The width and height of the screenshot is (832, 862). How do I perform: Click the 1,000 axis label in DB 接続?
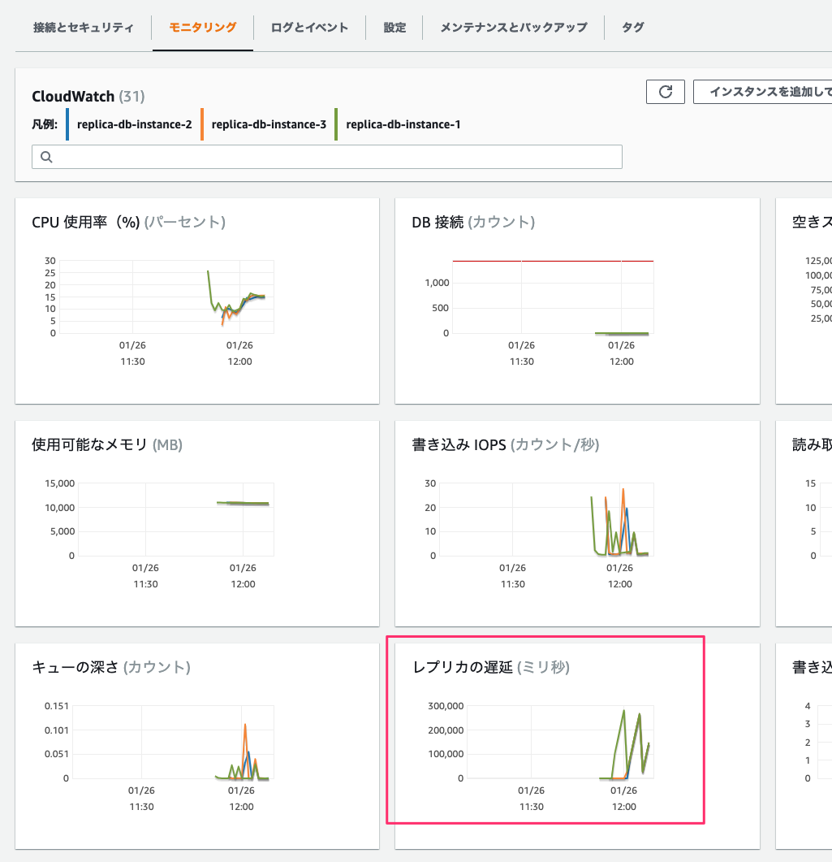[x=437, y=283]
